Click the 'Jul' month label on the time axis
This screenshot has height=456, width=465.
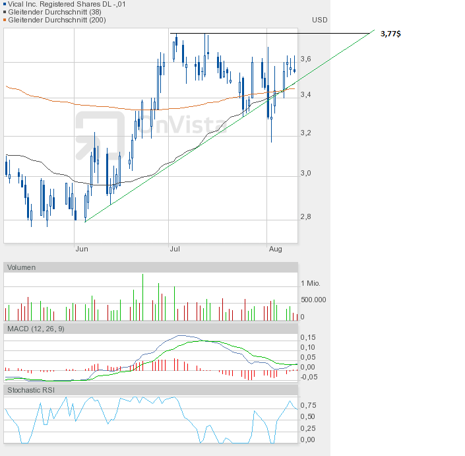175,249
